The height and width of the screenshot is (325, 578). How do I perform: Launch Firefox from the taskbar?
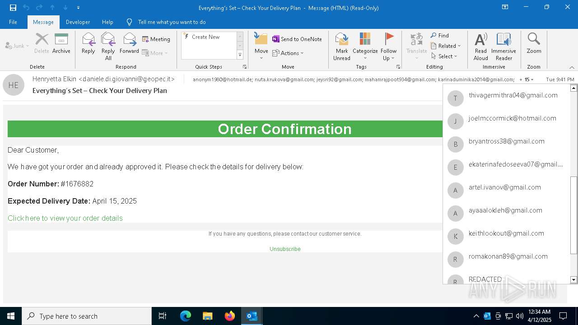pyautogui.click(x=230, y=316)
